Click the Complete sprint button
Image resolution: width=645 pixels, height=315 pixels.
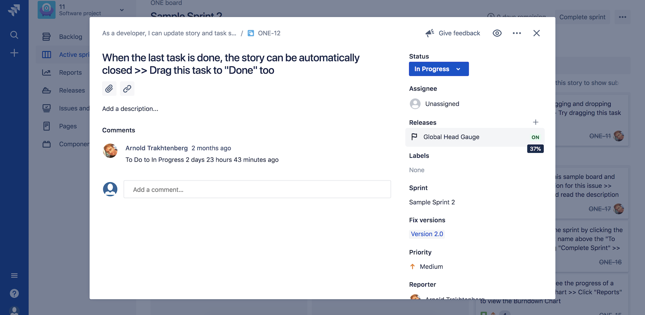click(x=582, y=17)
